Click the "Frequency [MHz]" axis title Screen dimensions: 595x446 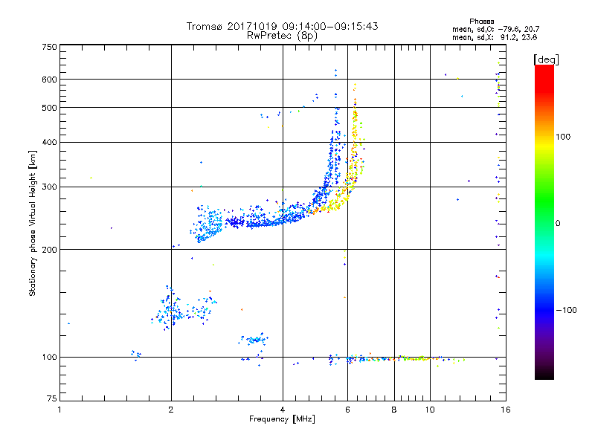tap(282, 419)
